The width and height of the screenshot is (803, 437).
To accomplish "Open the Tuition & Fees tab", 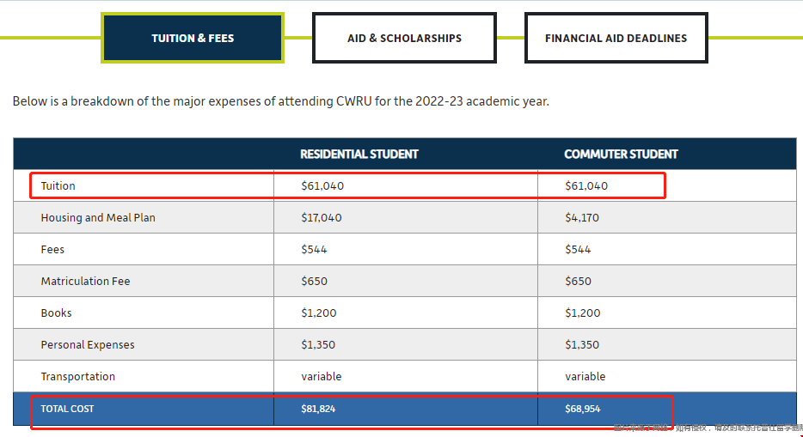I will [193, 38].
